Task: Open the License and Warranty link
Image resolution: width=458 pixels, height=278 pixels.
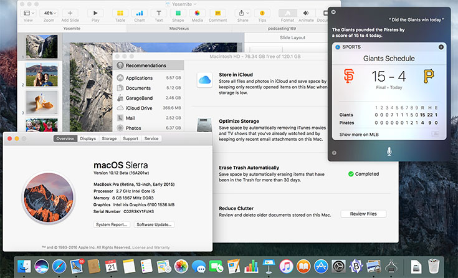Action: 151,247
